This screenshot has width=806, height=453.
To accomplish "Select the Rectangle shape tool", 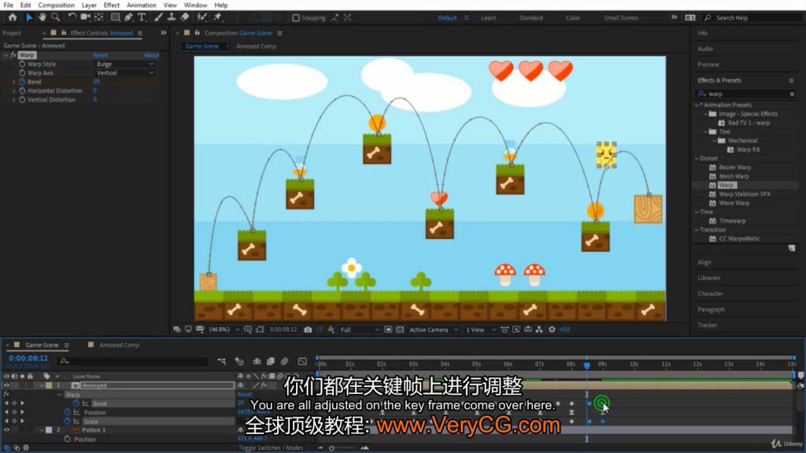I will 115,17.
